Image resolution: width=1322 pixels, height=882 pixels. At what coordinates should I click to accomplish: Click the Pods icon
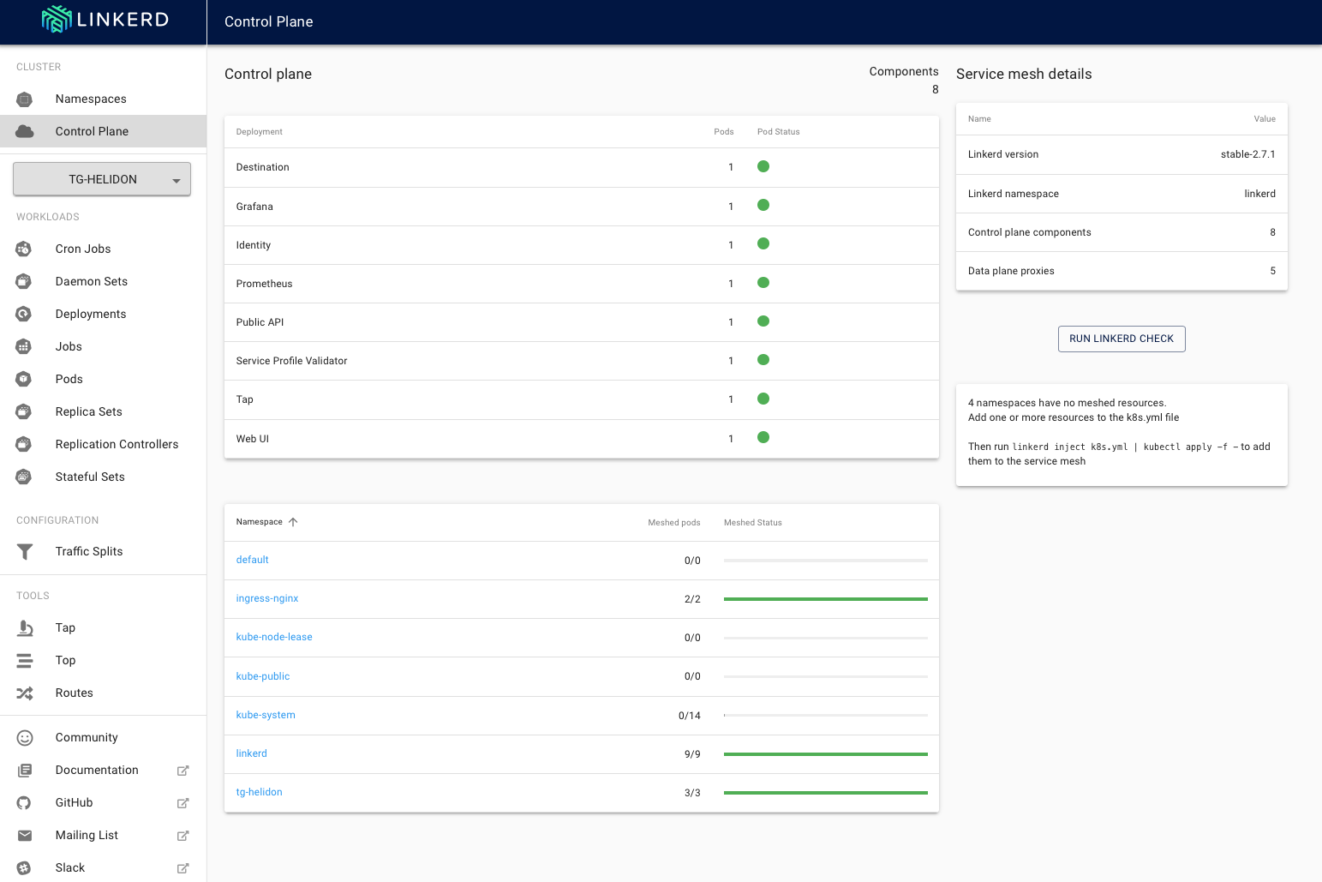24,379
